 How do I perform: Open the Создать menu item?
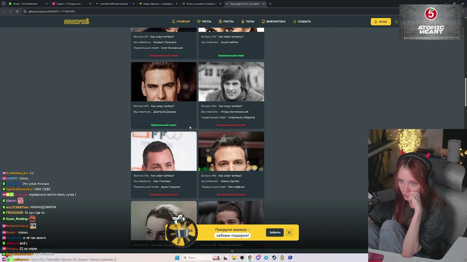tap(302, 21)
